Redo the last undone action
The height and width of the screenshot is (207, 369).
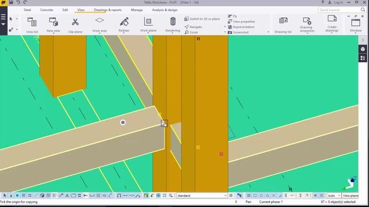click(x=25, y=2)
